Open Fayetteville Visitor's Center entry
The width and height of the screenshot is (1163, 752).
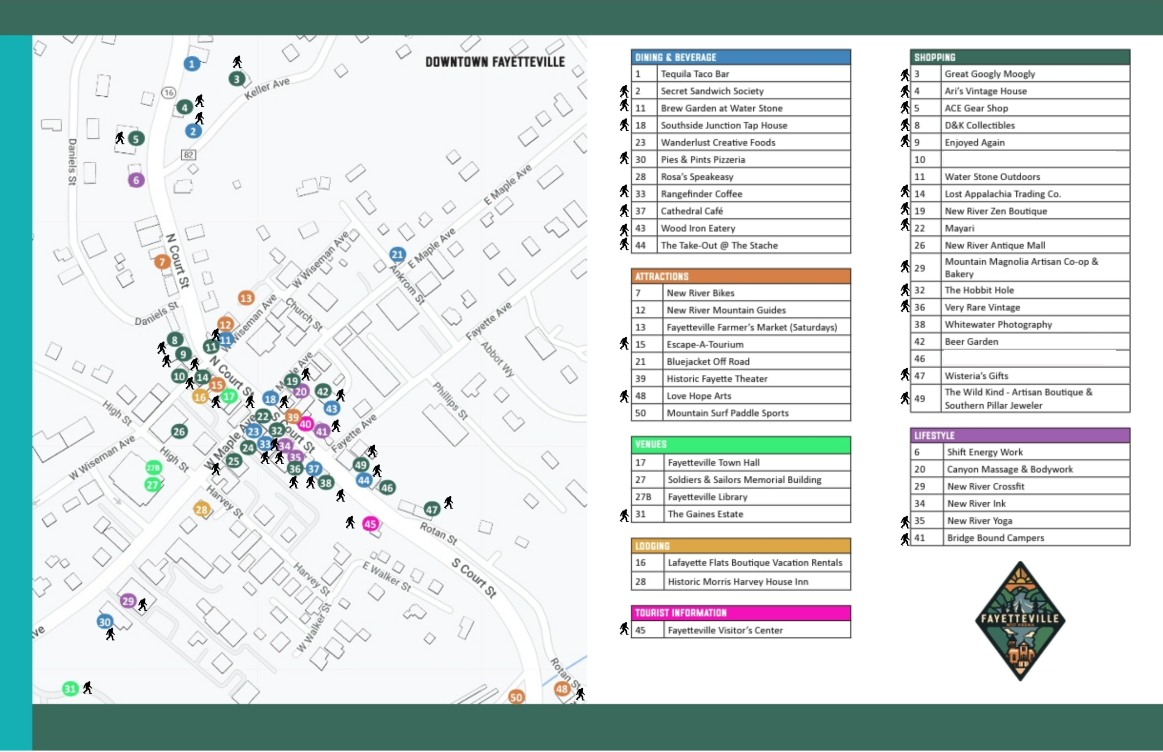click(725, 630)
